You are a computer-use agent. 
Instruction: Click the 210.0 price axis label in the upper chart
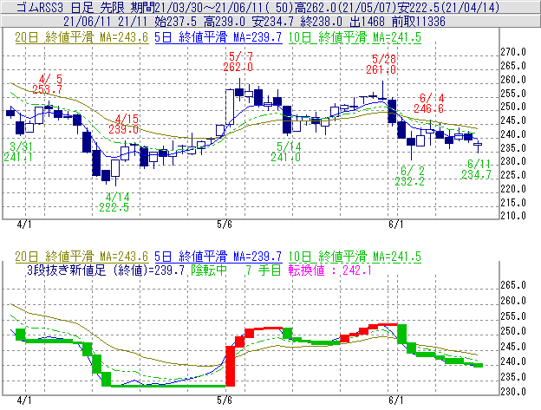513,216
